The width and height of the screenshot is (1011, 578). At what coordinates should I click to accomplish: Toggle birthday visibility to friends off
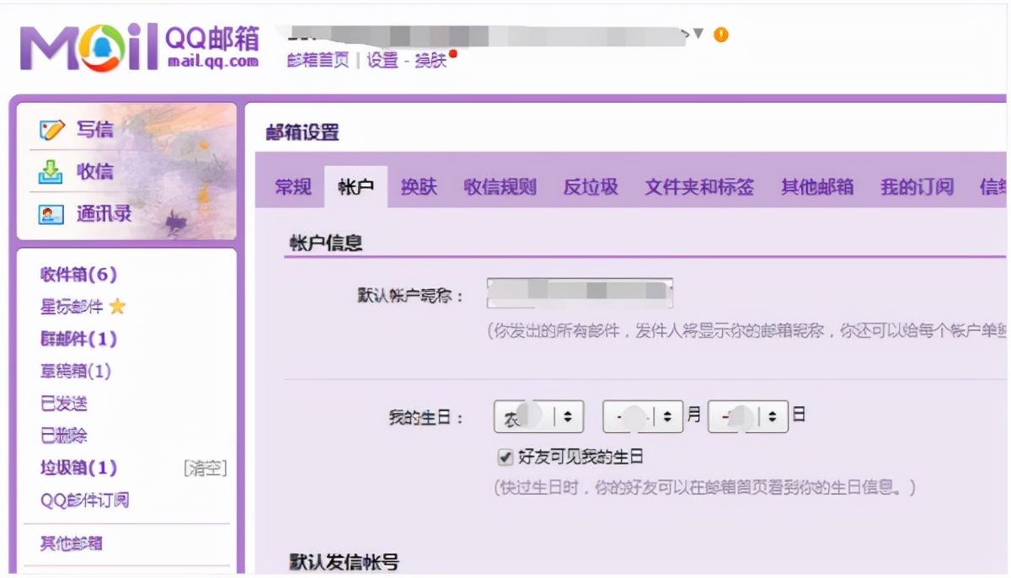(x=505, y=458)
